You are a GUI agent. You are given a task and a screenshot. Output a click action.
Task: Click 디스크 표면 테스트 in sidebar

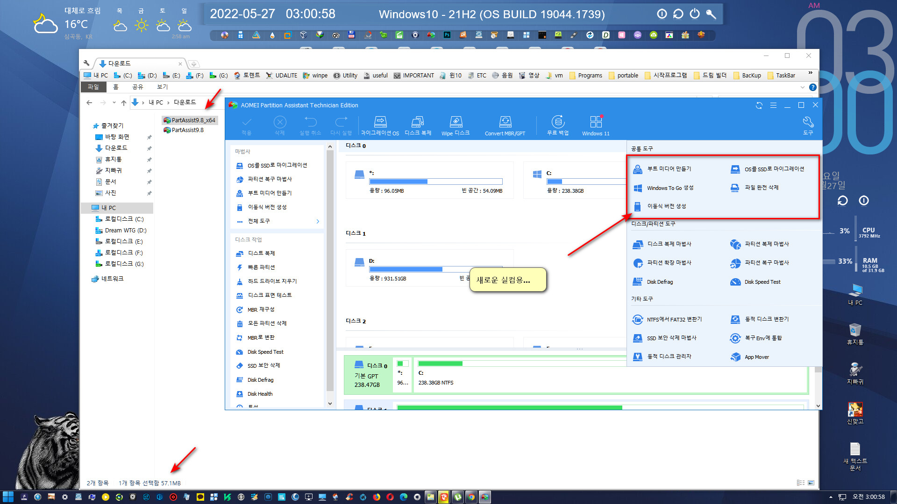tap(264, 295)
